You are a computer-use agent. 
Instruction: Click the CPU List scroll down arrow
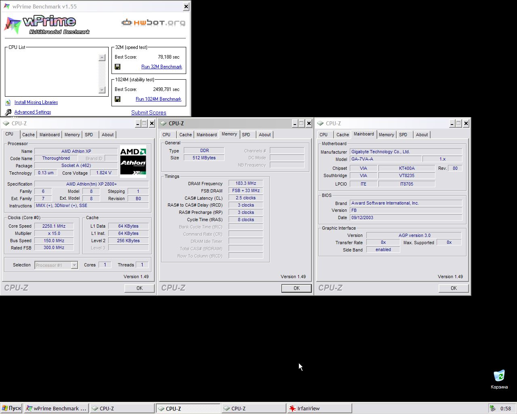tap(102, 90)
